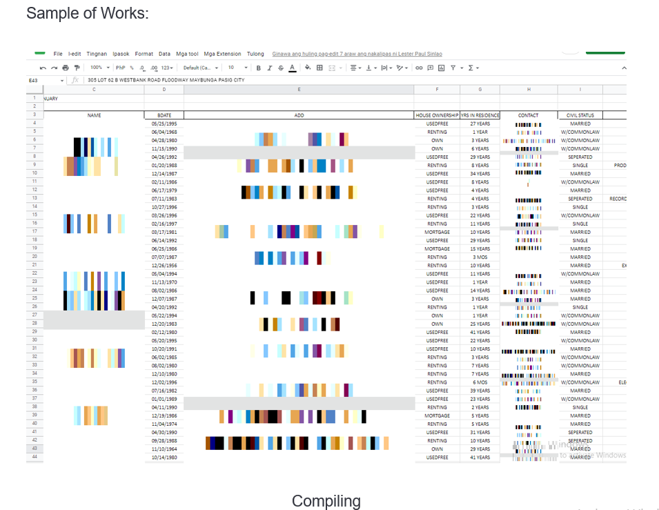The image size is (659, 510).
Task: Toggle italic formatting
Action: pos(269,68)
